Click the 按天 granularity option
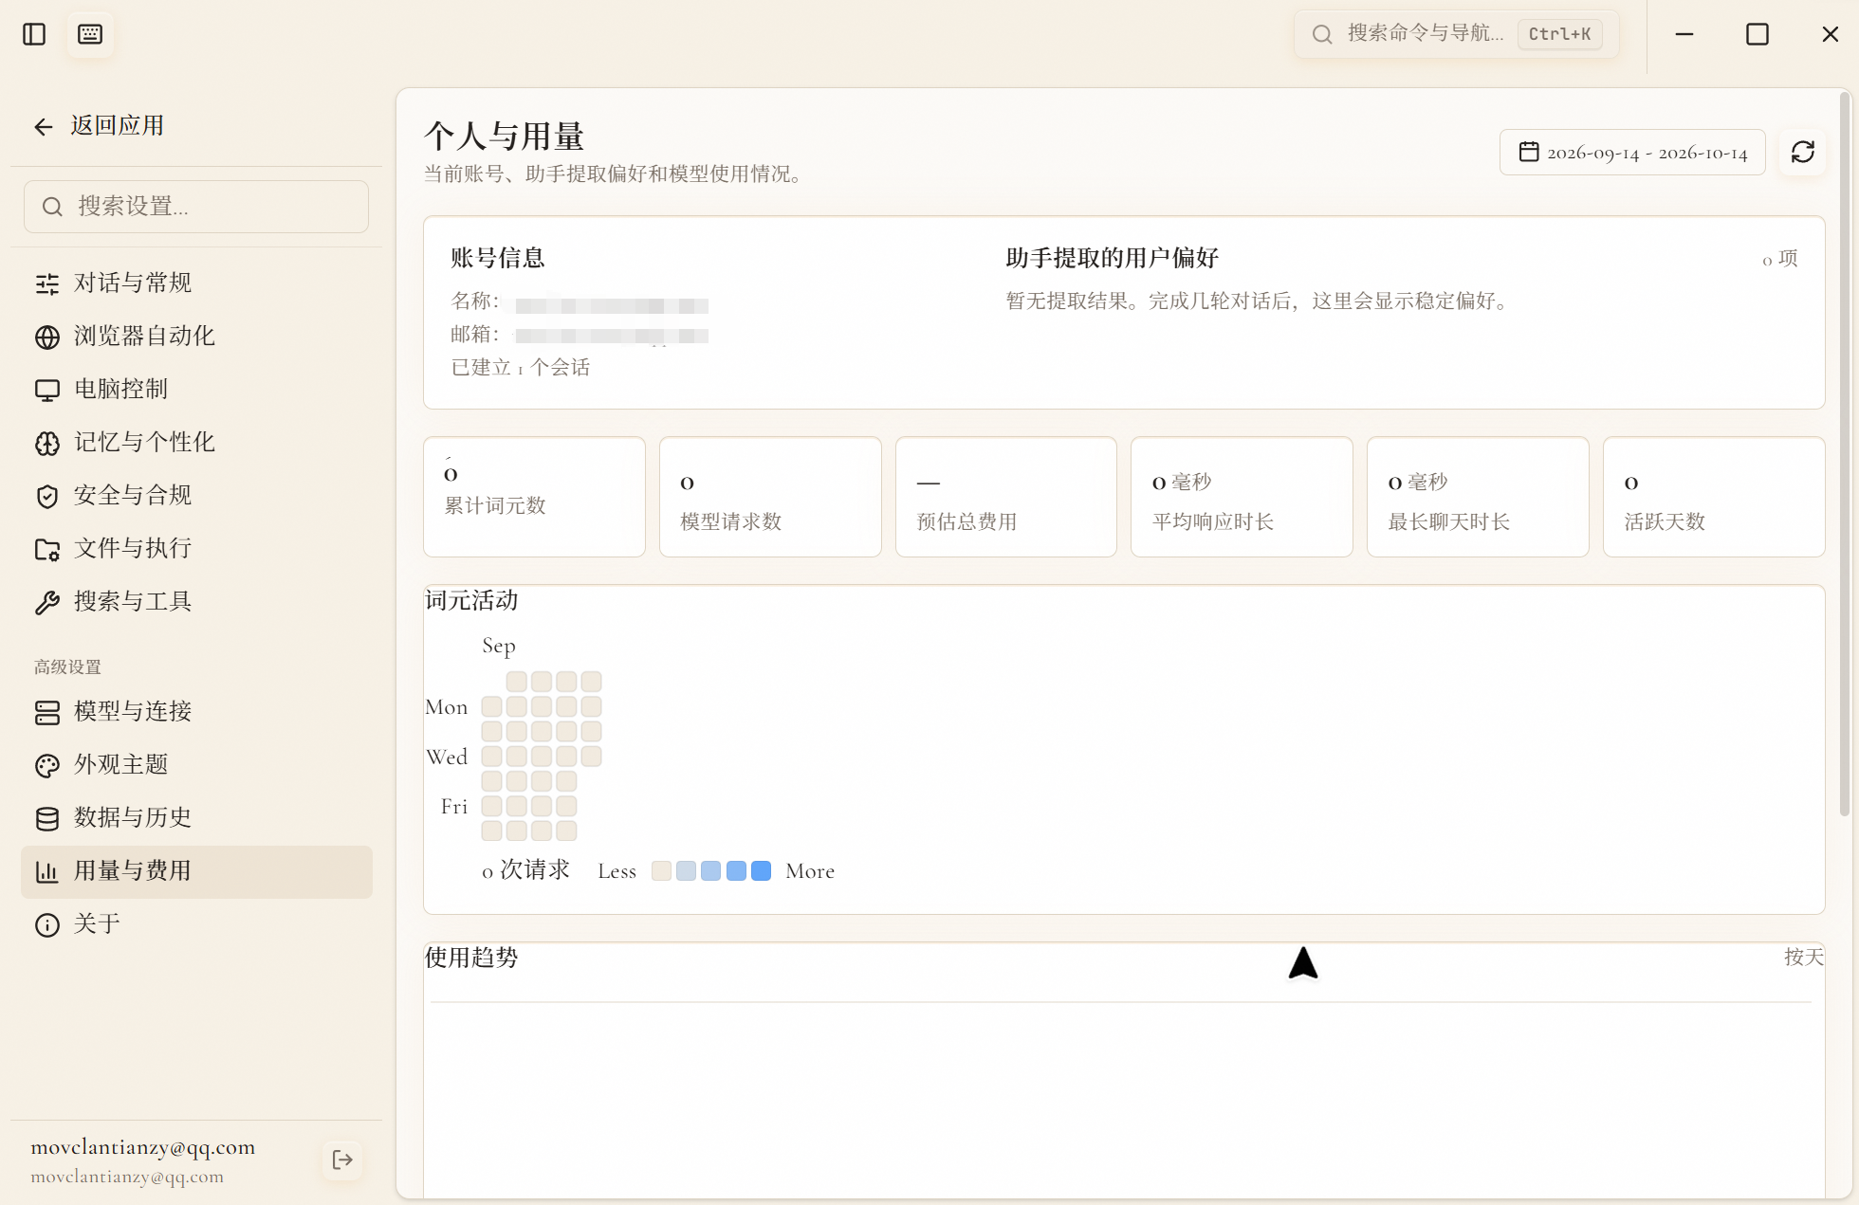 (x=1803, y=957)
